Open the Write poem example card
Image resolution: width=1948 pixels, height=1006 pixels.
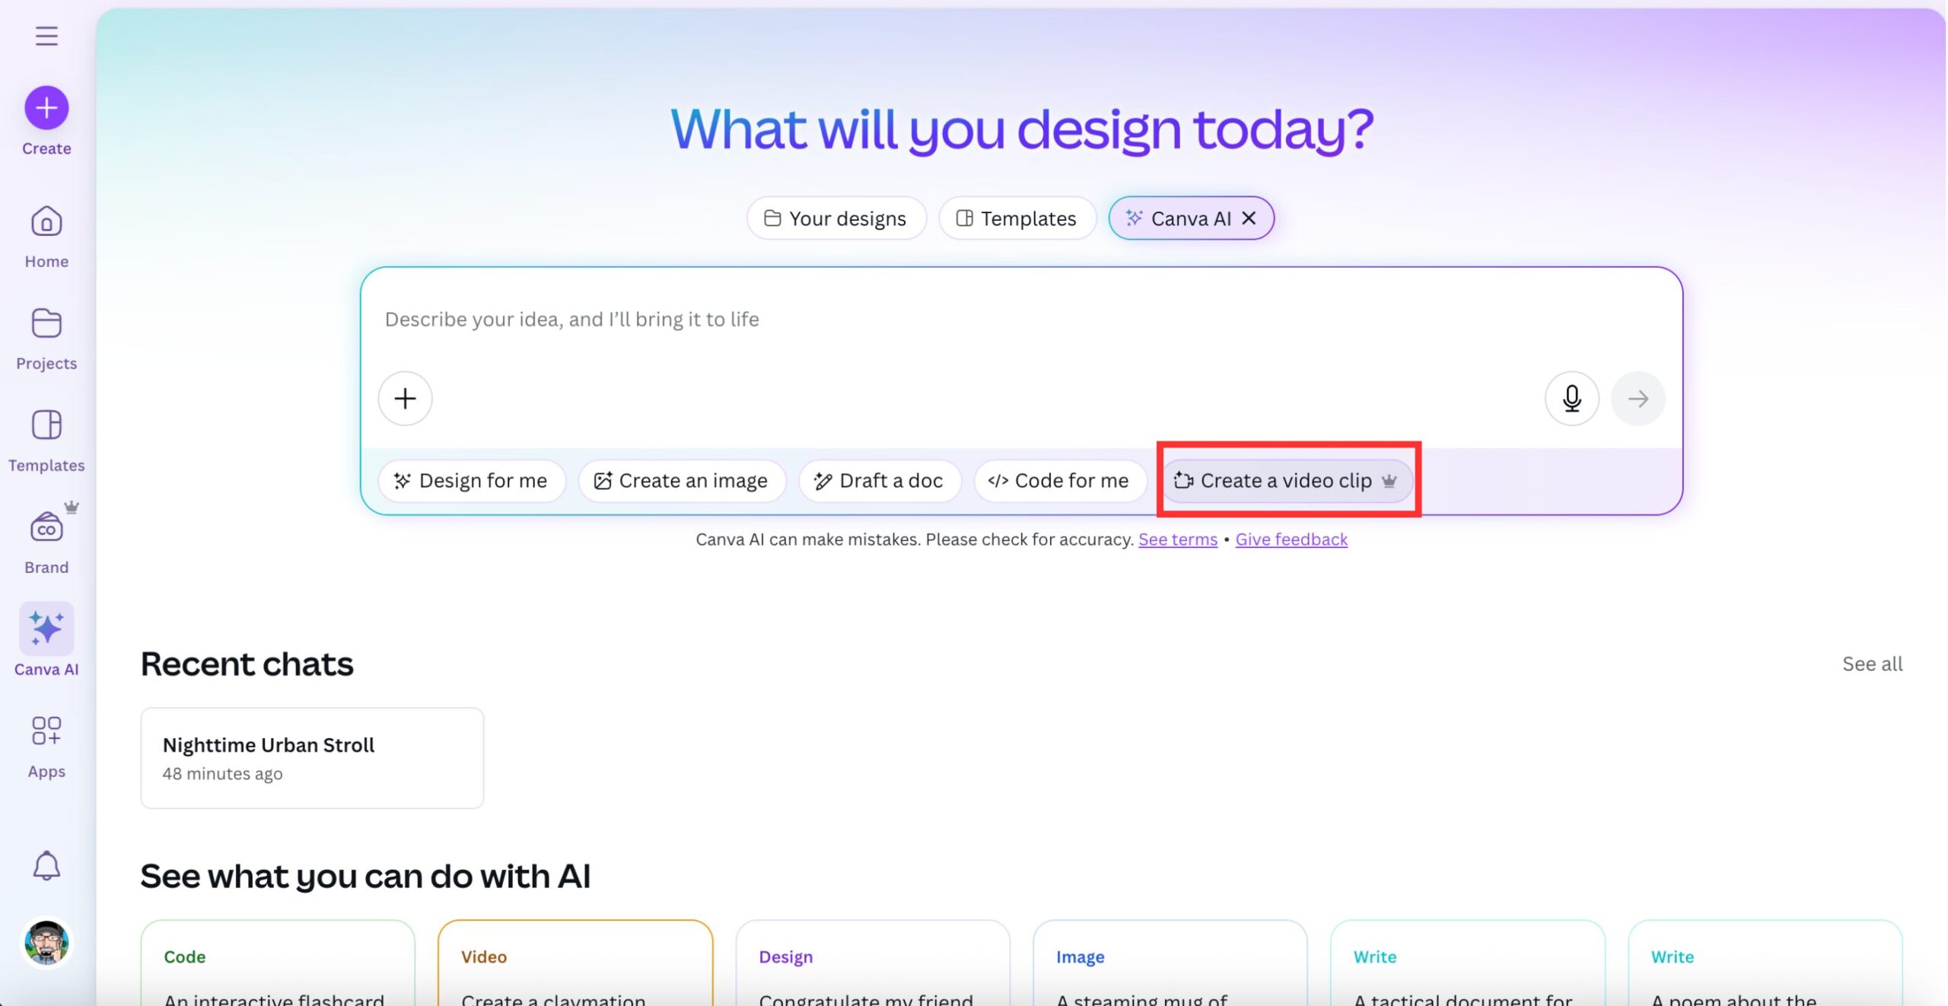coord(1765,963)
